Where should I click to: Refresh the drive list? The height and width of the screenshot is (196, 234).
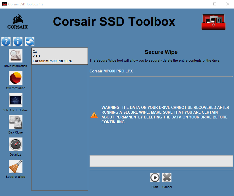30,41
